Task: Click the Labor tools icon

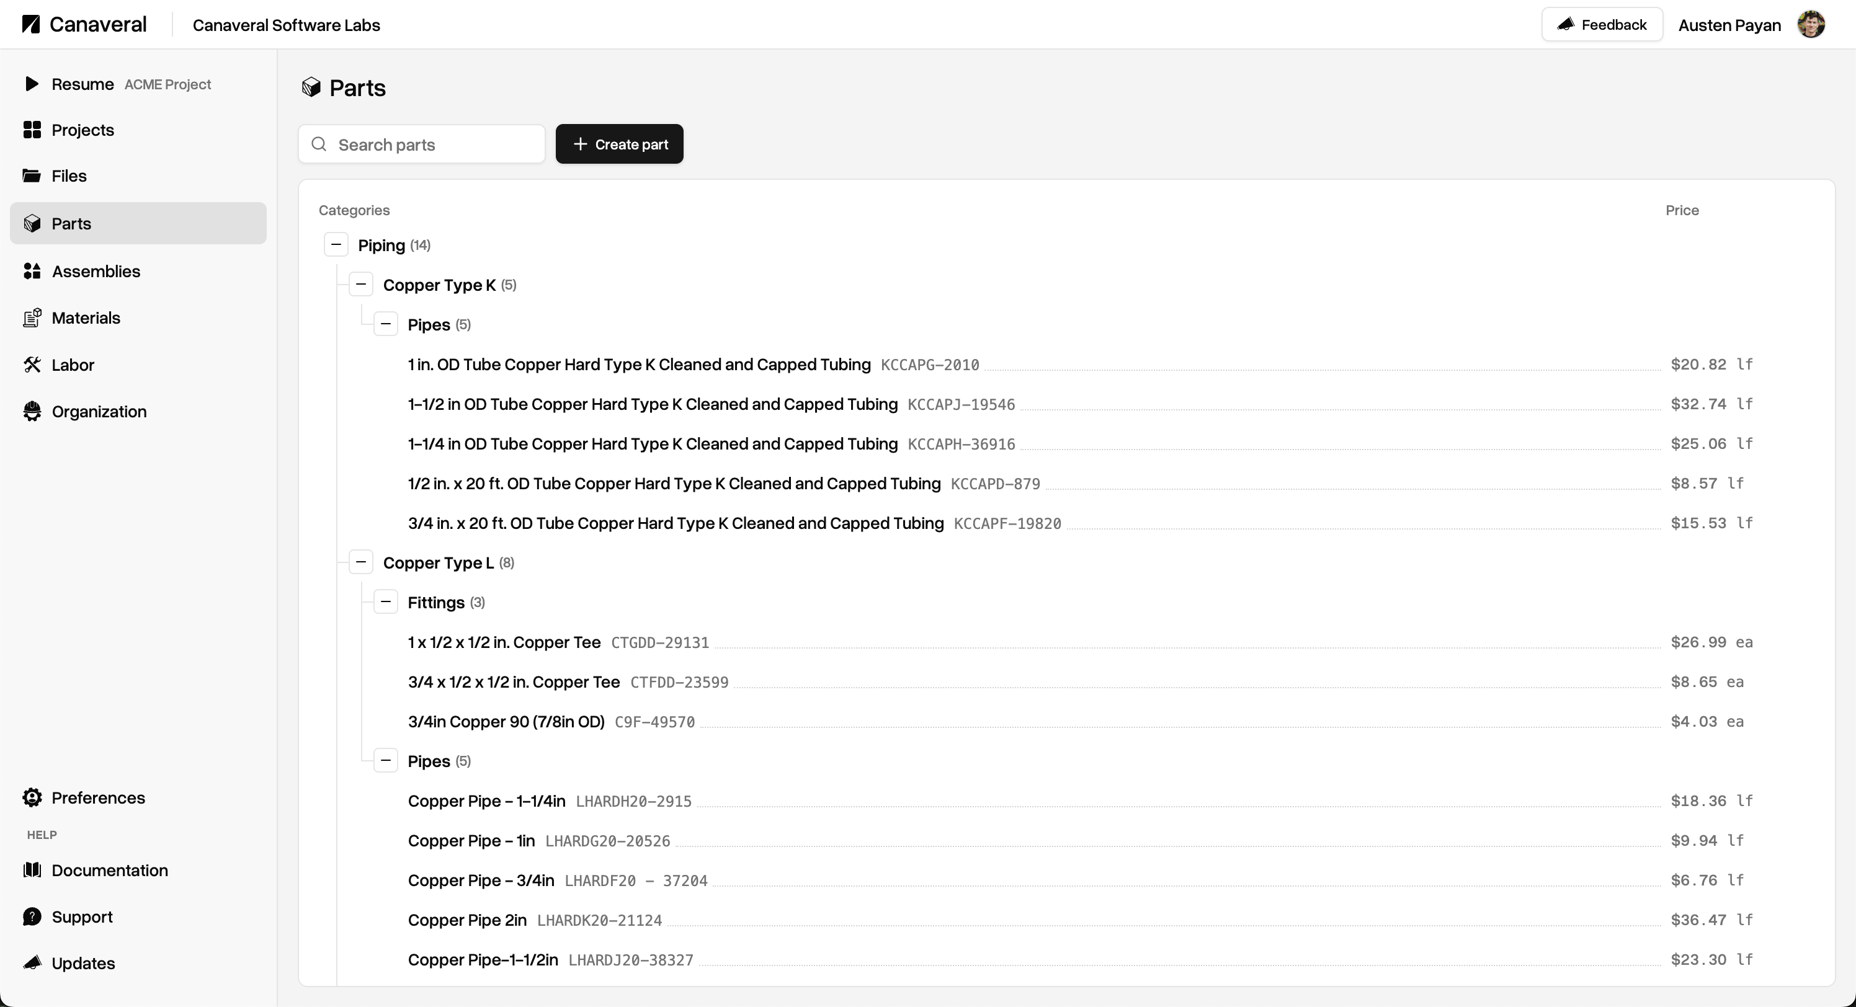Action: pos(32,365)
